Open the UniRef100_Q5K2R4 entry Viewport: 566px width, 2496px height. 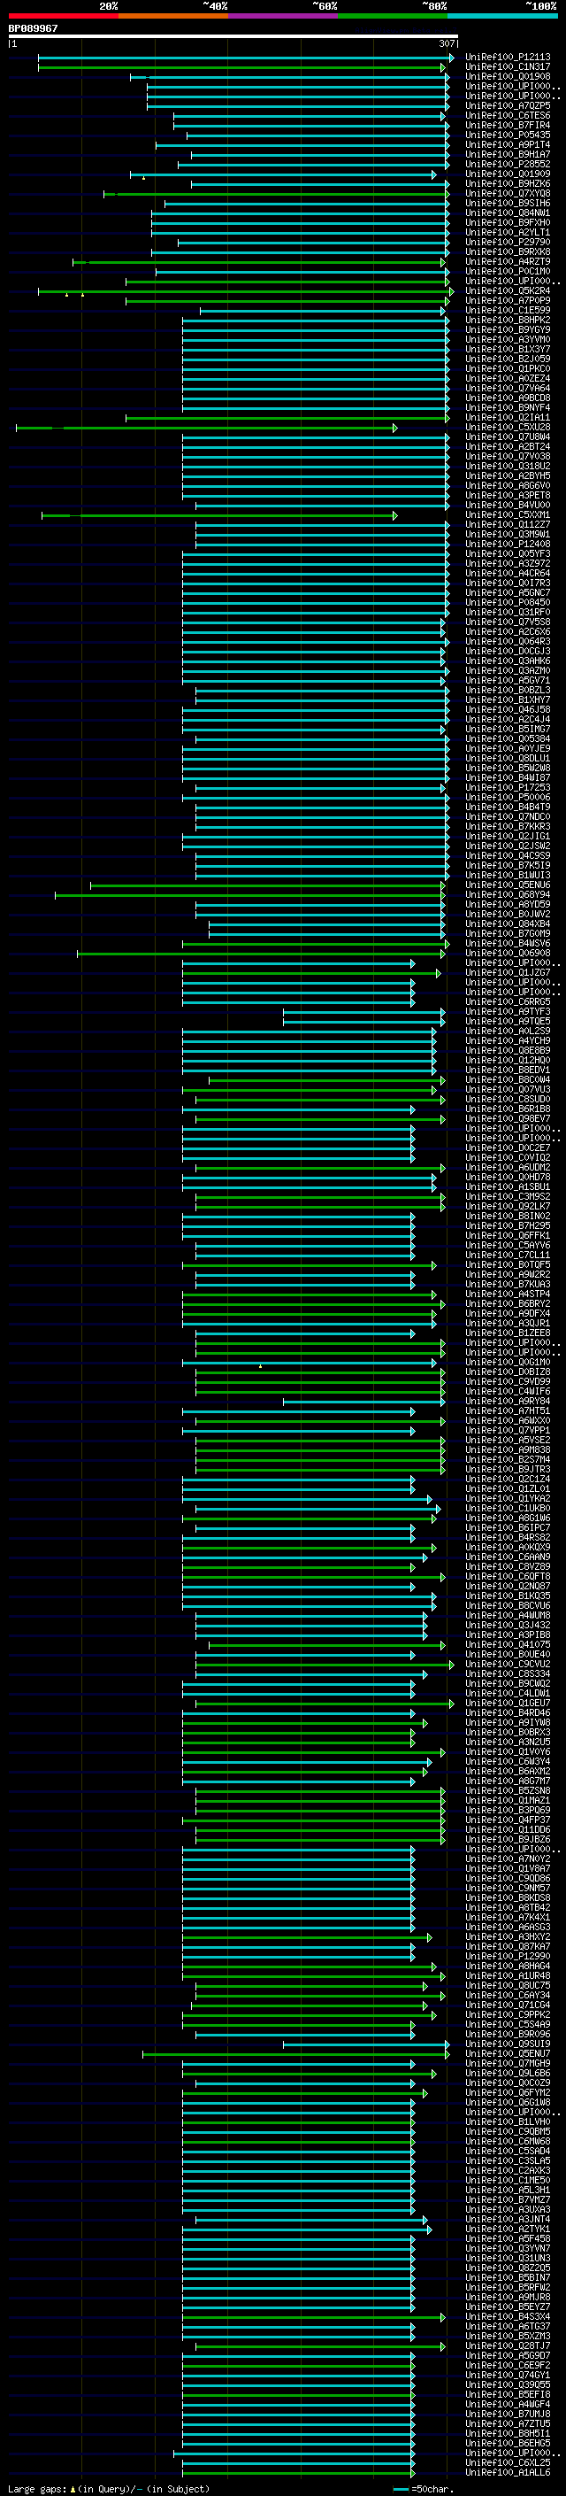coord(508,290)
